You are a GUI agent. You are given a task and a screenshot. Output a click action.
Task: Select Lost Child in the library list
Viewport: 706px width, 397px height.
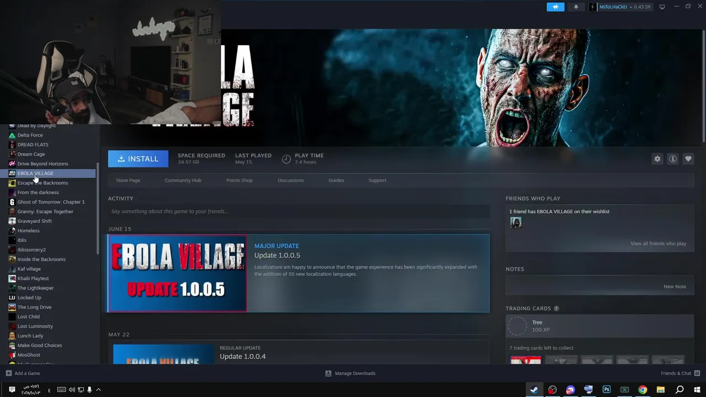(x=28, y=316)
